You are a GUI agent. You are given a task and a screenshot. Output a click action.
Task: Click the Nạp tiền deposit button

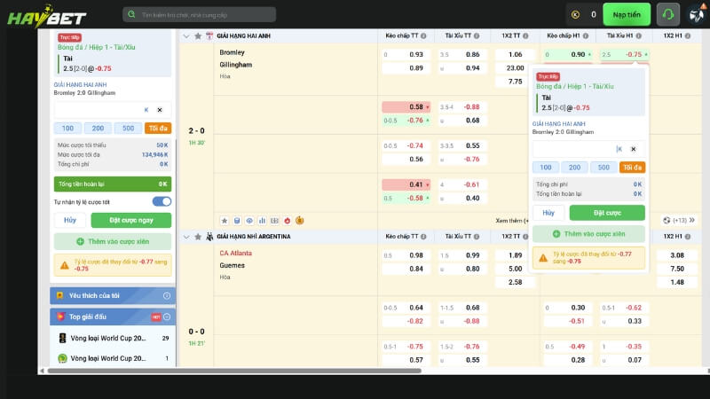pyautogui.click(x=627, y=14)
